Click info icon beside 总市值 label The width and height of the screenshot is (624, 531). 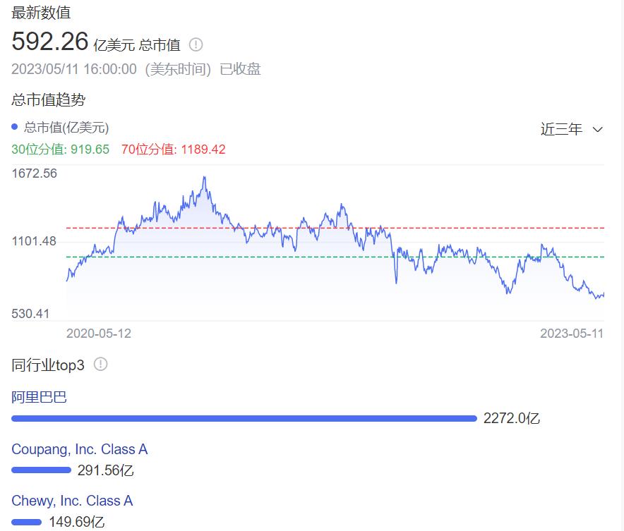(196, 44)
